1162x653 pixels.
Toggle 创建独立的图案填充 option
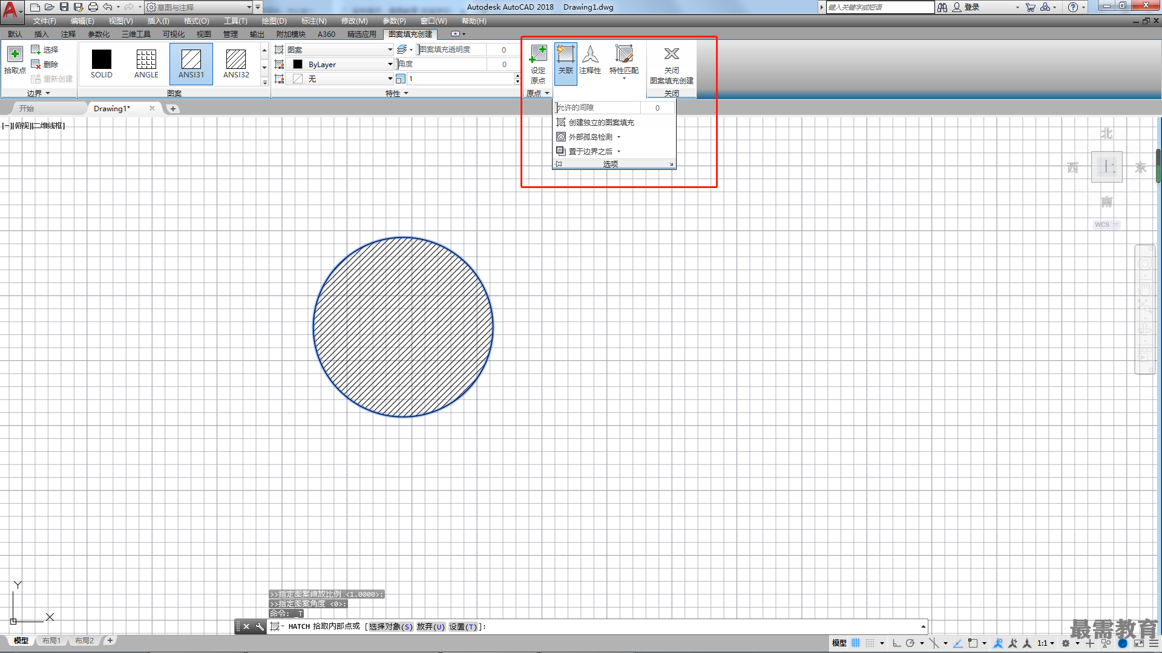pyautogui.click(x=595, y=122)
